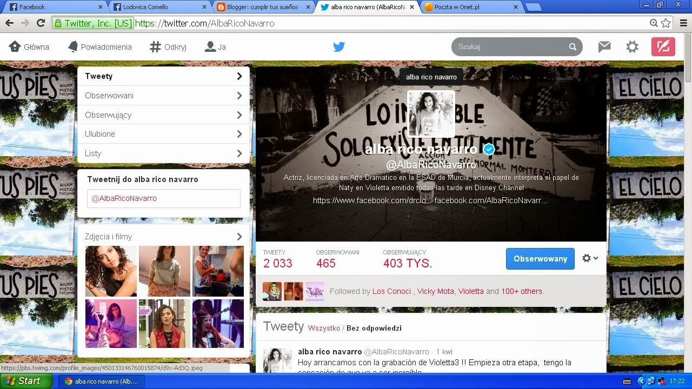Expand Listy chevron

[239, 153]
